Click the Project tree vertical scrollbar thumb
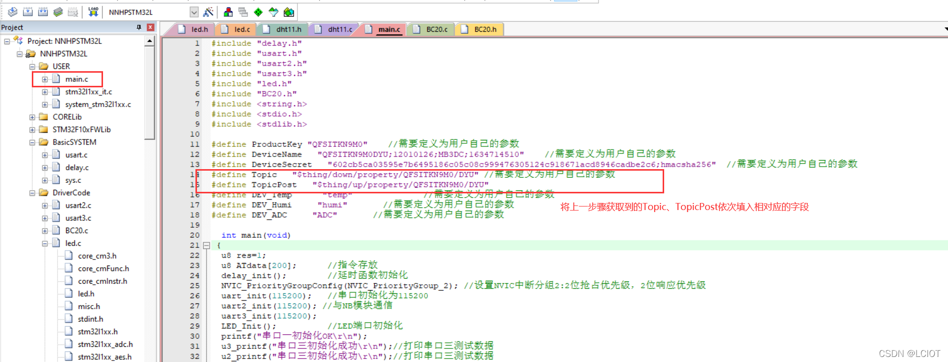948x362 pixels. [149, 93]
